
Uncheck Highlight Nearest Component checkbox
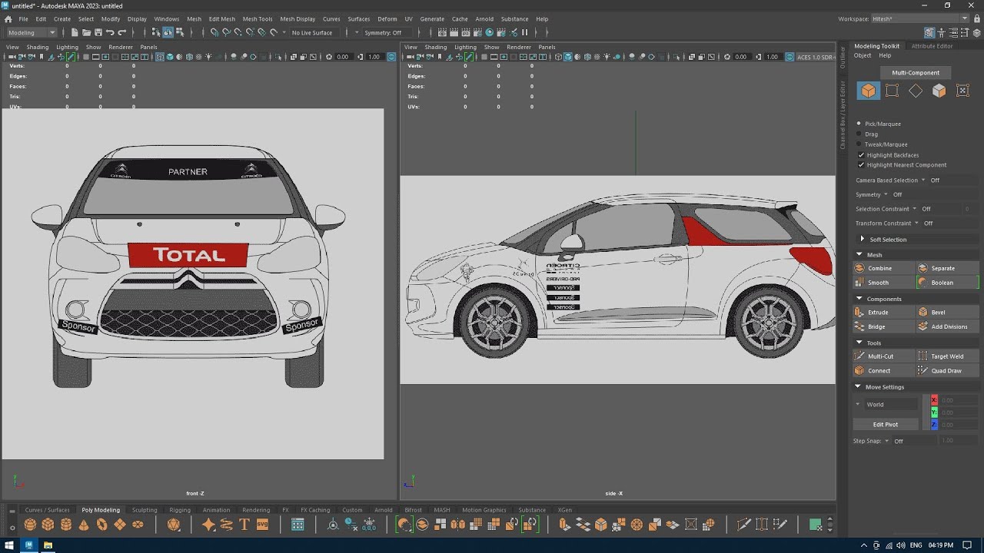[861, 165]
